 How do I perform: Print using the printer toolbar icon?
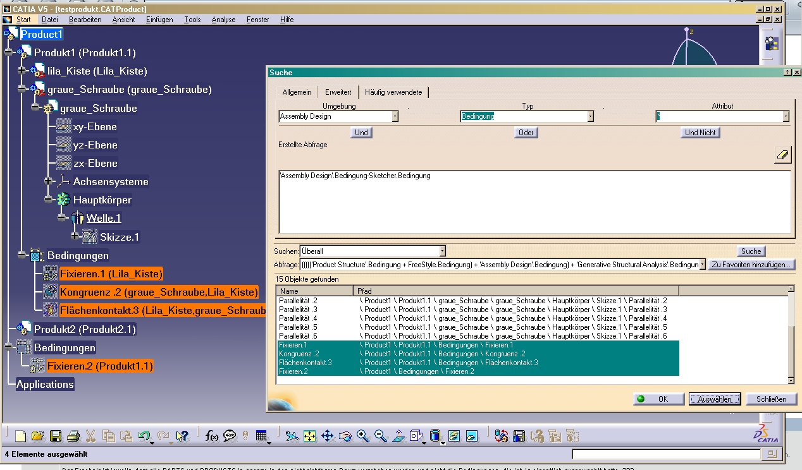[73, 436]
